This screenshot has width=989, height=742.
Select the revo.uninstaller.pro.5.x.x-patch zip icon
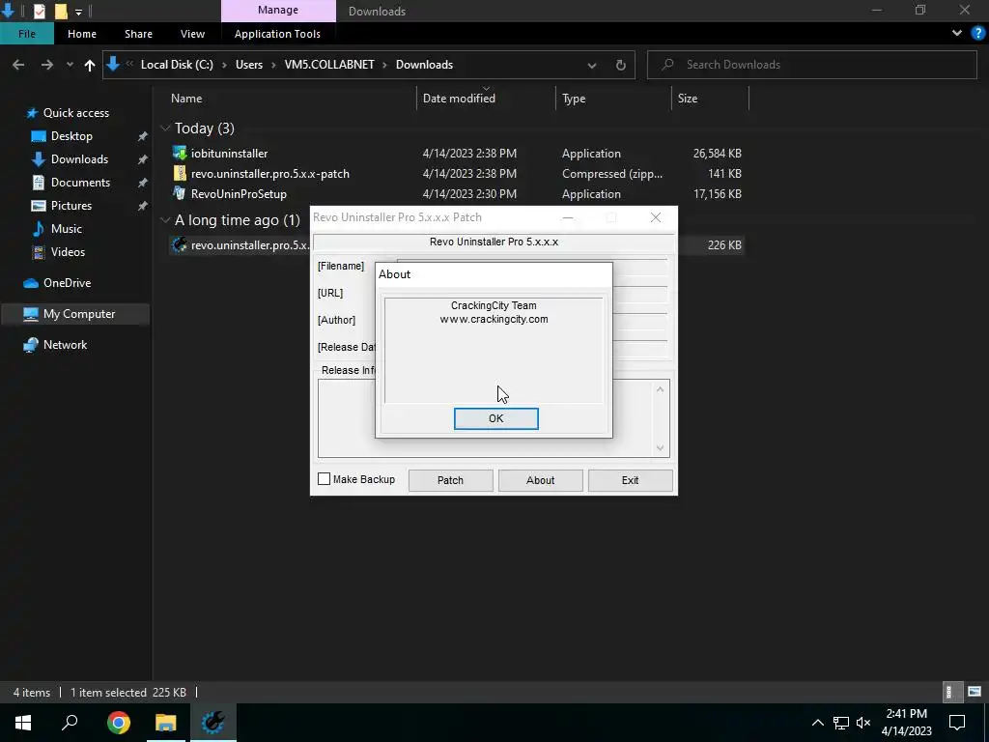(x=180, y=174)
